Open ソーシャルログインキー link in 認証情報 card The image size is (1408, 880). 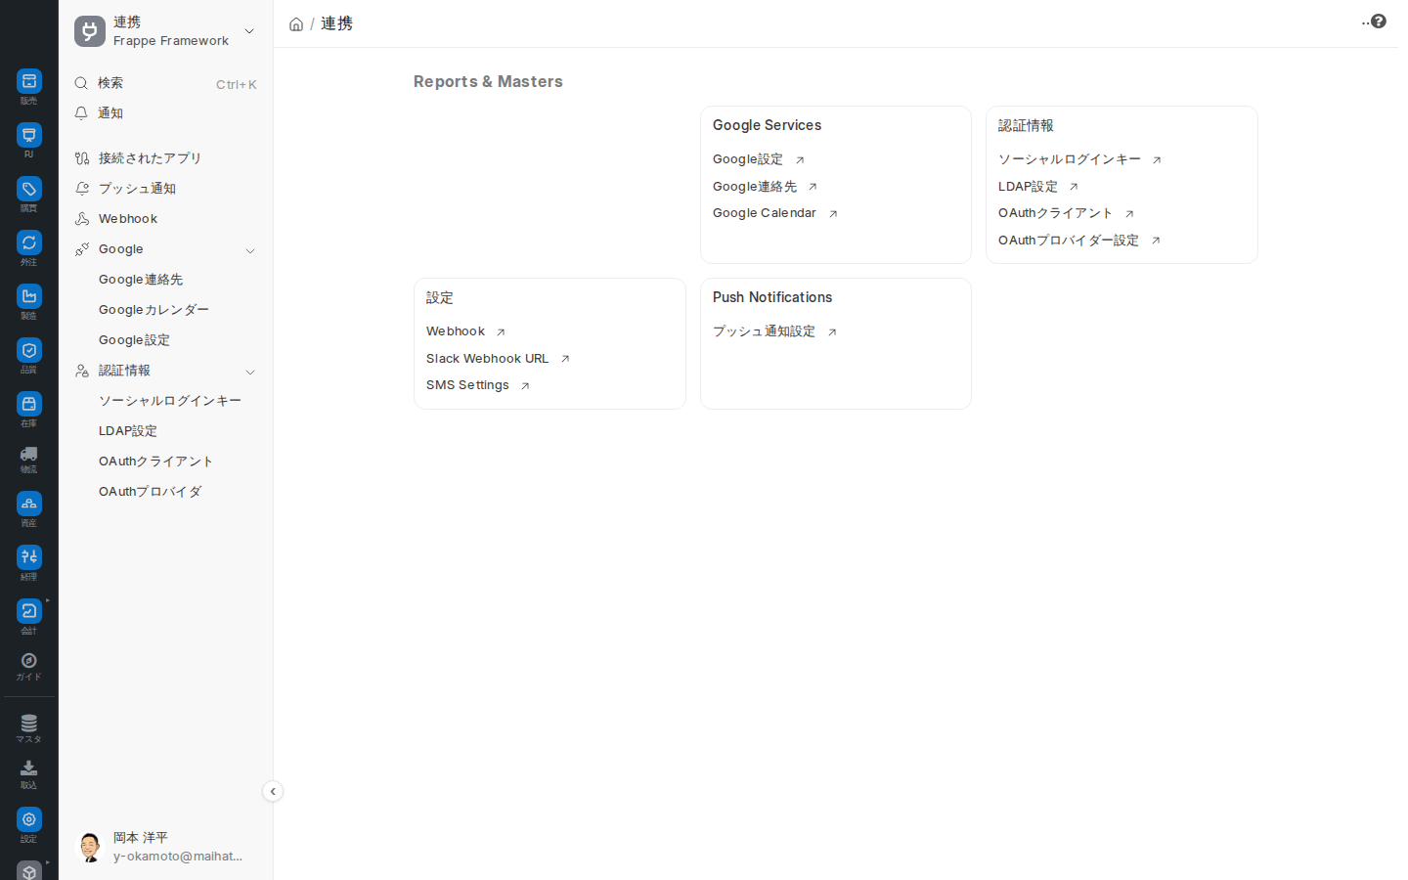point(1070,159)
